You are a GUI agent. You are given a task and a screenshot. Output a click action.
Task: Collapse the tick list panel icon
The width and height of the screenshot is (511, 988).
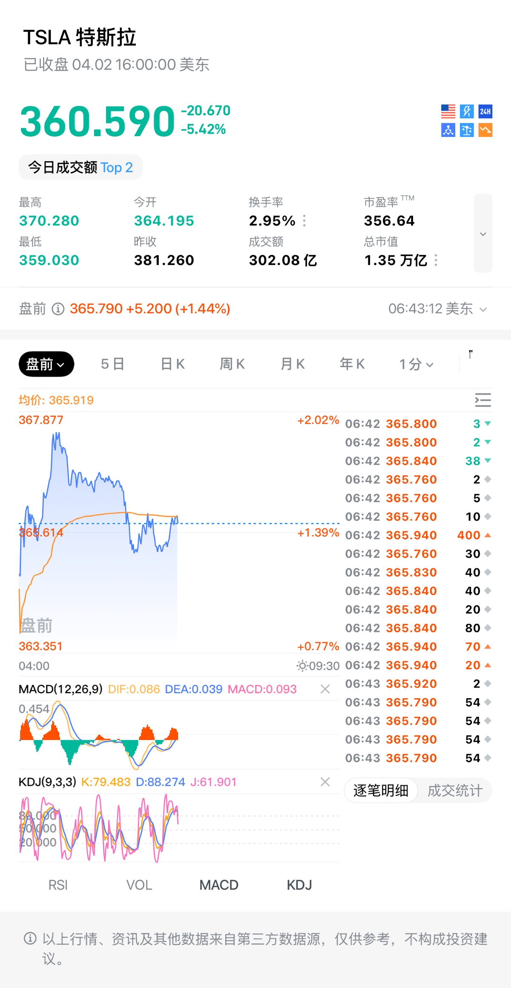[483, 400]
